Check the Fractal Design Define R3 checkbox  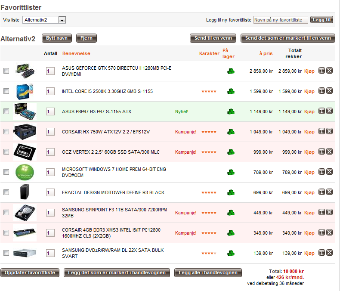(6, 192)
